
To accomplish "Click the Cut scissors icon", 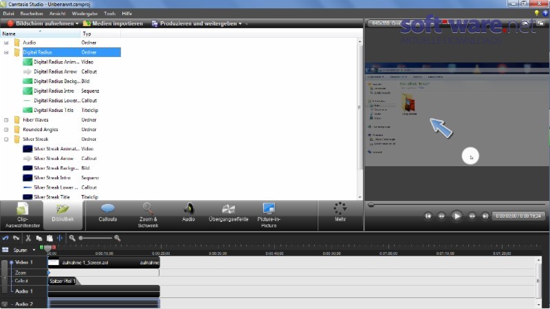I will pyautogui.click(x=28, y=238).
